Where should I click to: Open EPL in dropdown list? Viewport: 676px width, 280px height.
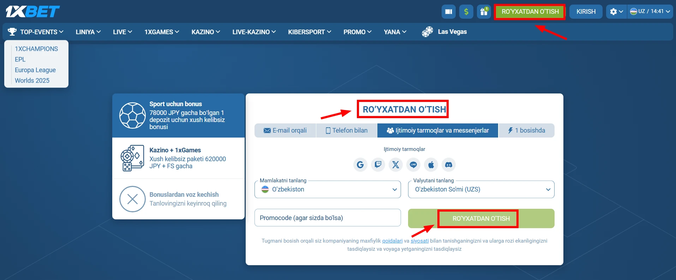click(20, 60)
